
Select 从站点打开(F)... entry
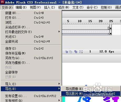(31, 27)
